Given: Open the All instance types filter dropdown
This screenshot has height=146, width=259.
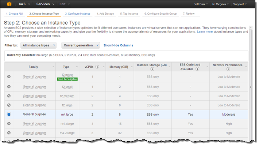Looking at the screenshot, I should 39,45.
